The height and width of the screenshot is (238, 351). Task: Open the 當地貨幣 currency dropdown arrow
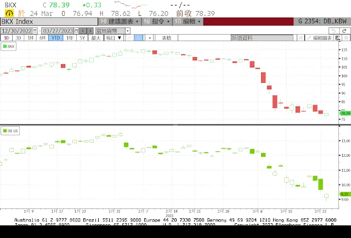coord(128,31)
